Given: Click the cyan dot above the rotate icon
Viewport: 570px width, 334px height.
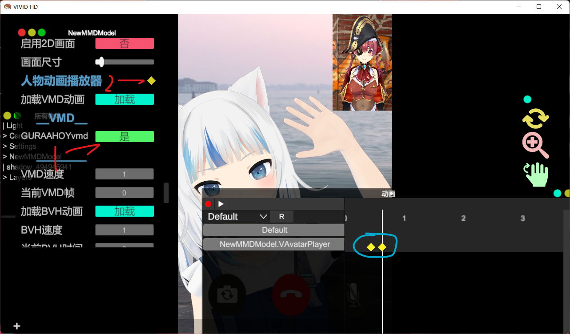Looking at the screenshot, I should [527, 99].
